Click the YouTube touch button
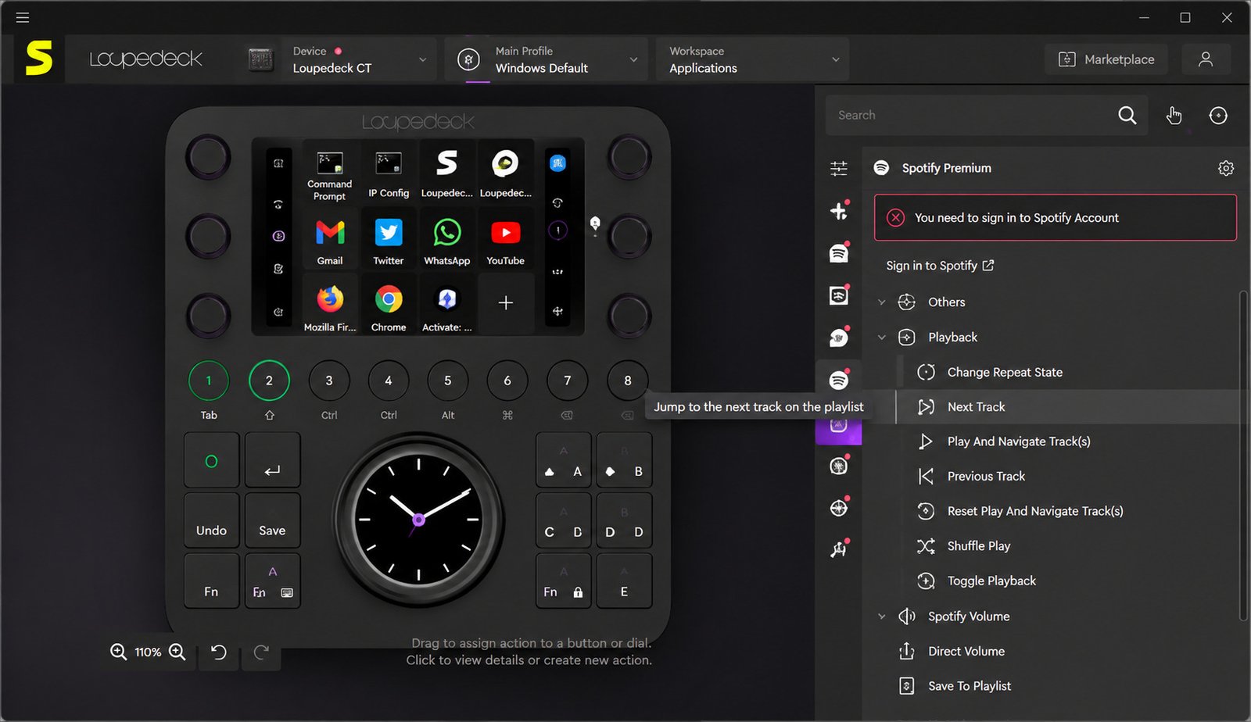 [506, 241]
